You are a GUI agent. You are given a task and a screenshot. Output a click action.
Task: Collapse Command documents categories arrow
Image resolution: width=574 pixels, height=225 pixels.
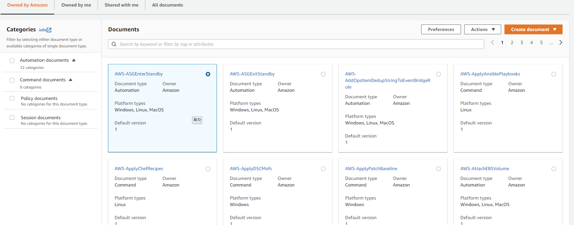[x=71, y=80]
